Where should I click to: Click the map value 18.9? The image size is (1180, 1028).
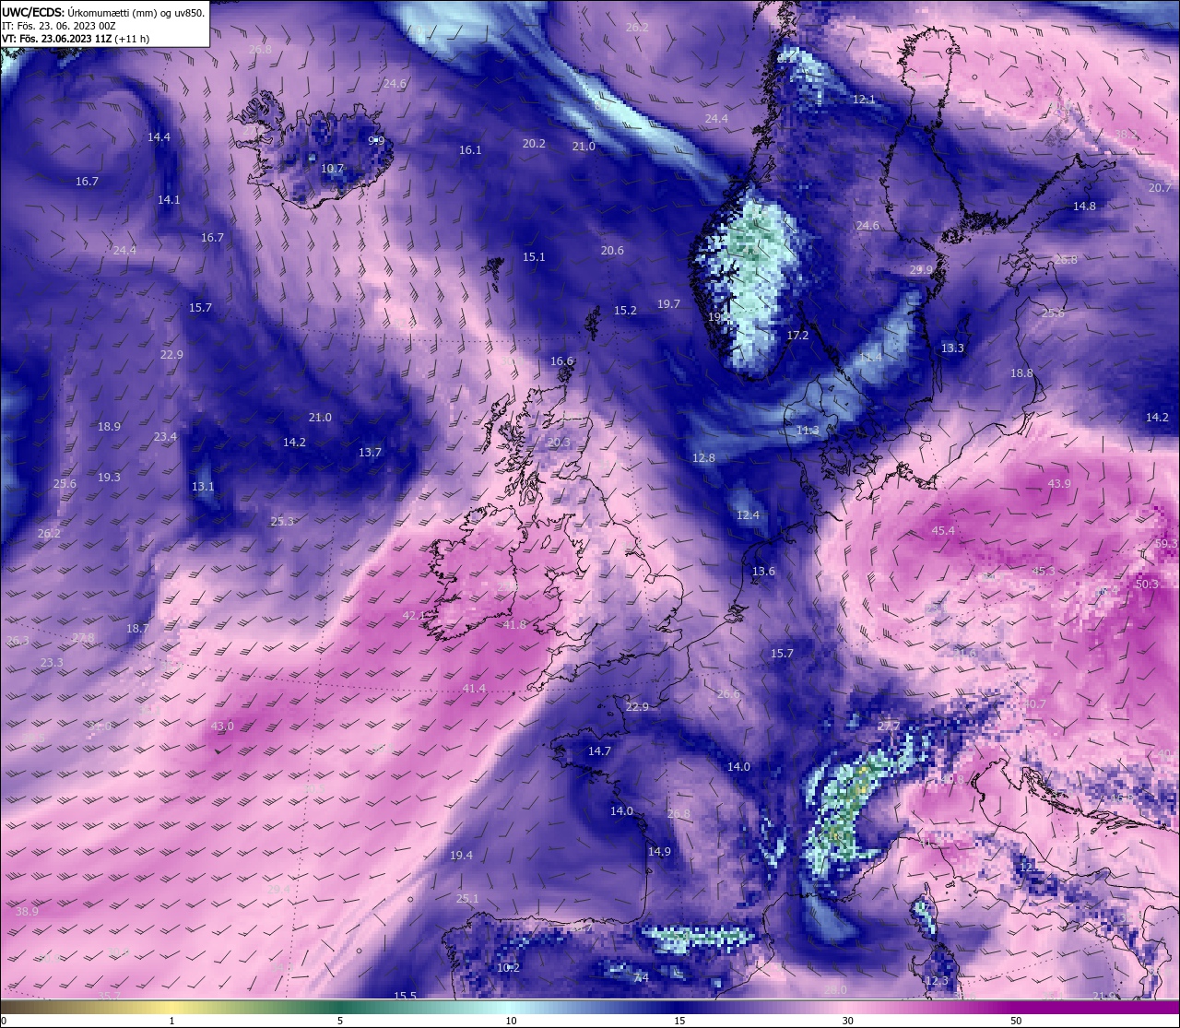pos(109,426)
